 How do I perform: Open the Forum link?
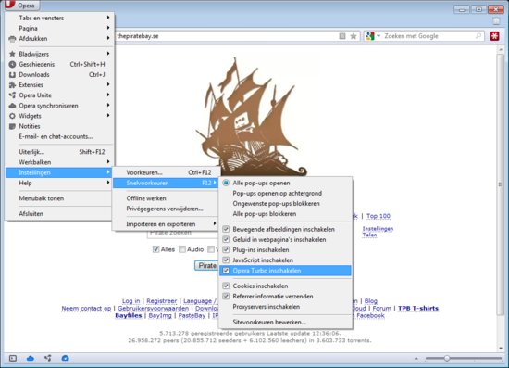point(381,309)
